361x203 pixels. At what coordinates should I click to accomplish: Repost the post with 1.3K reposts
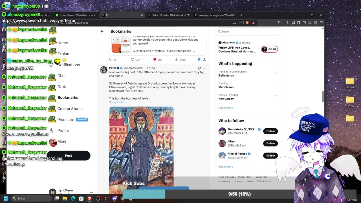[136, 59]
